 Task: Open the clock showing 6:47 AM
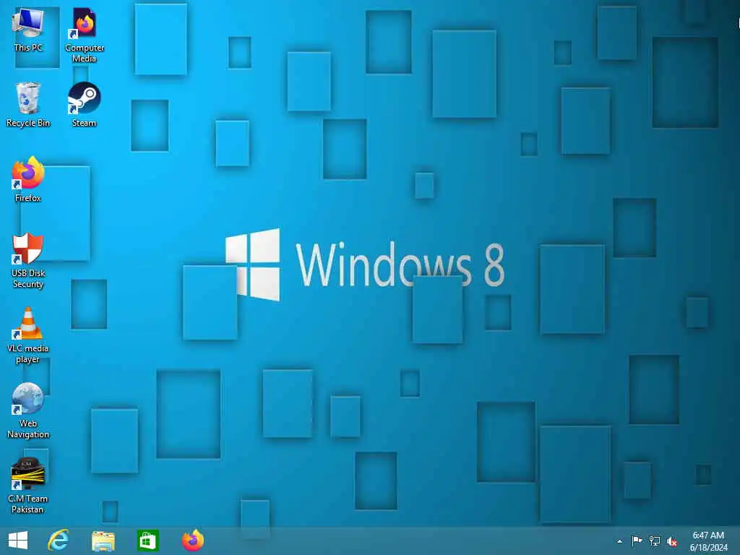(708, 535)
